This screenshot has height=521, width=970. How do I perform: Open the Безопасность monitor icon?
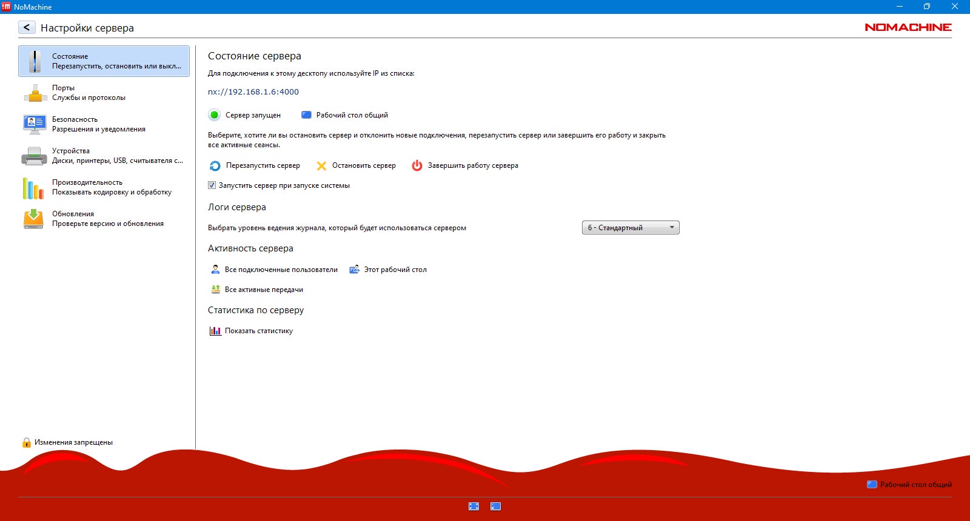pos(35,124)
